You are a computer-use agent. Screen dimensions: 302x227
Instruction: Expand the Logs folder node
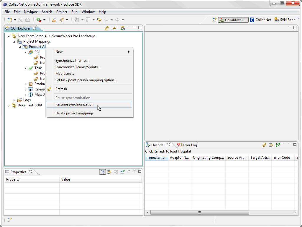pos(14,100)
